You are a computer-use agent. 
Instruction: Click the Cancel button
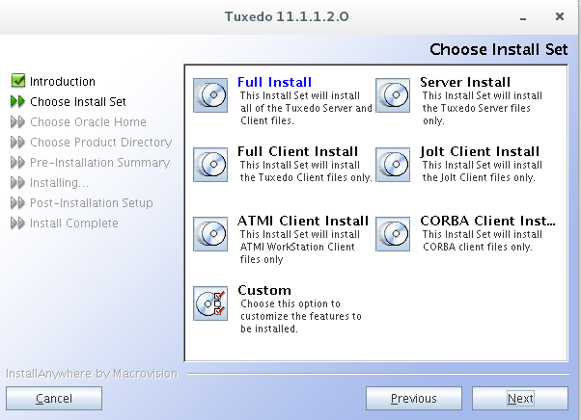tap(54, 398)
